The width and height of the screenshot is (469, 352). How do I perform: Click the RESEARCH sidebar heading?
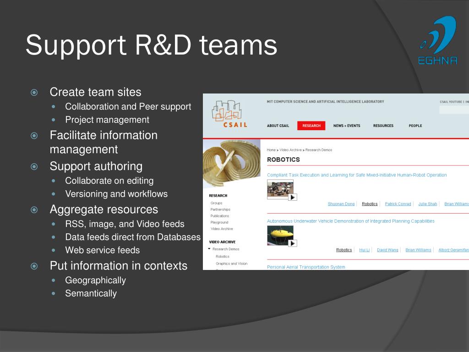[218, 196]
